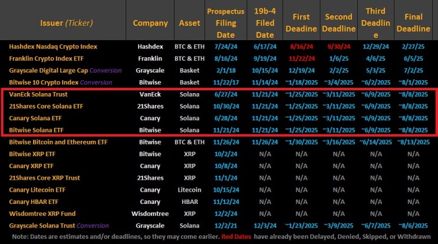
Task: Click the red 11/22/24 Franklin deadline
Action: (x=302, y=58)
